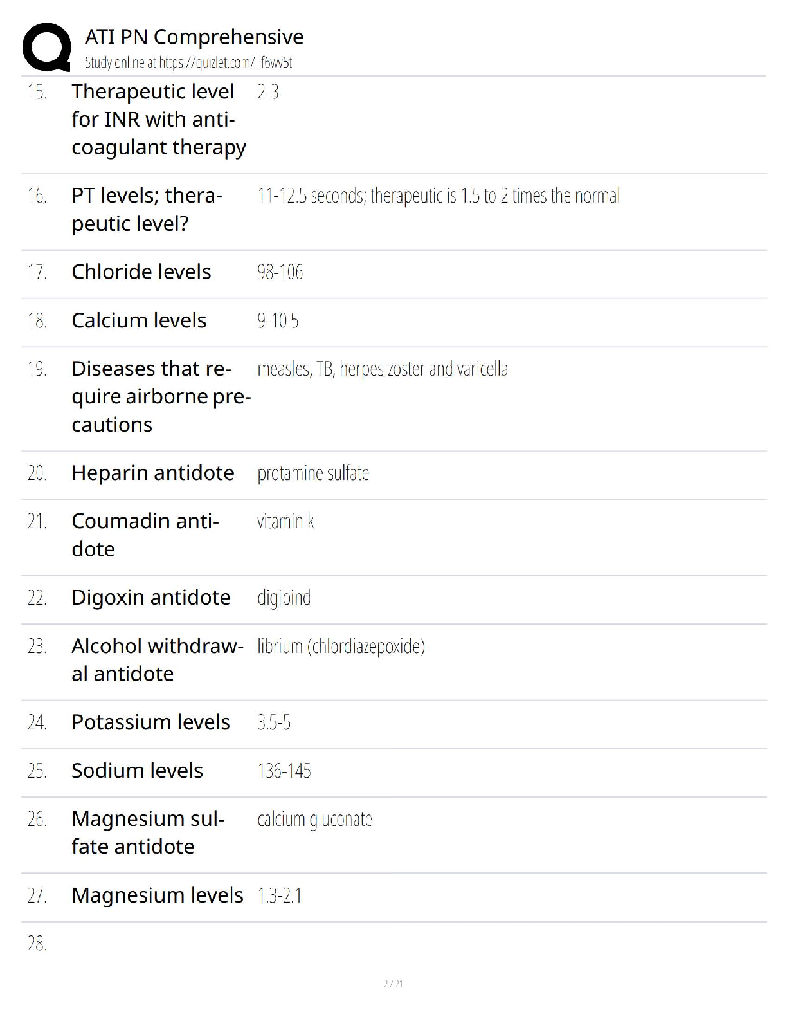Click the digibind definition text

point(284,598)
